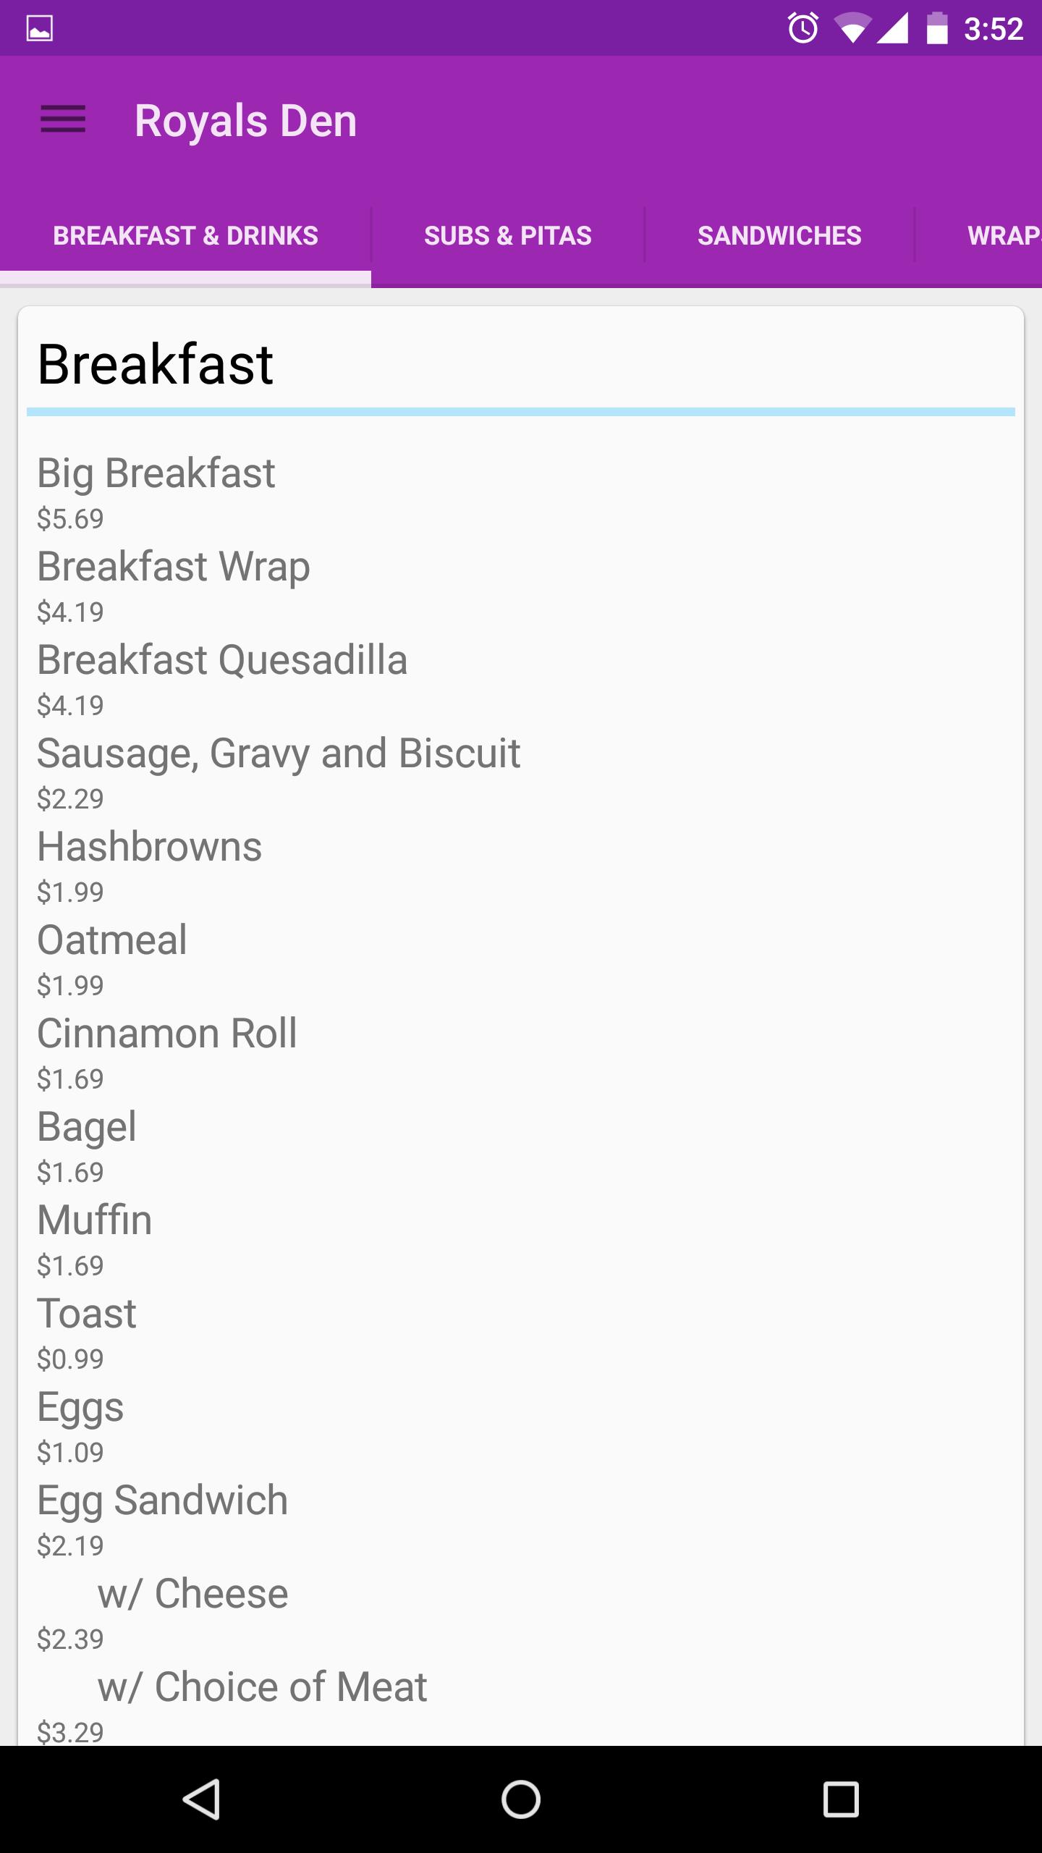Tap the Android back button
1042x1853 pixels.
201,1799
